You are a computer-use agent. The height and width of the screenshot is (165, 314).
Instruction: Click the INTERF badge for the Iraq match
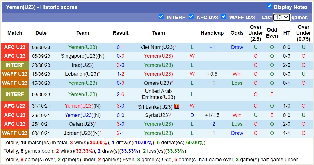(15, 65)
